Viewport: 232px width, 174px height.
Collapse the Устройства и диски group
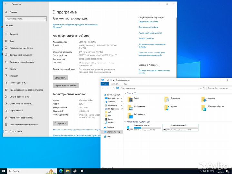[125, 122]
